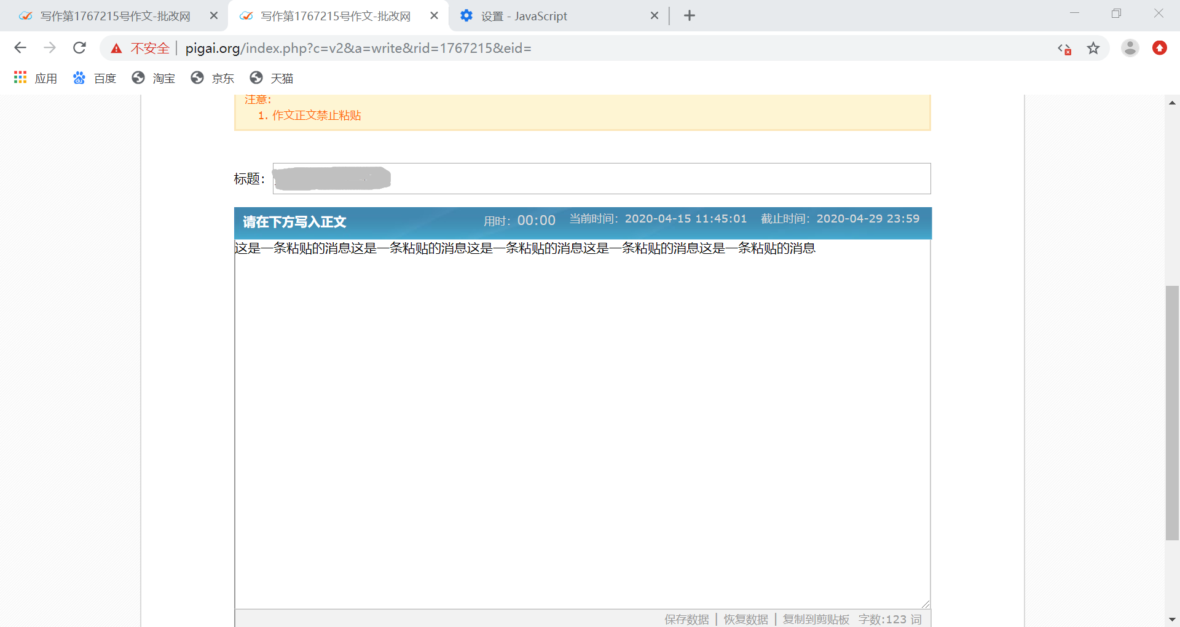Click the 标题 title input field
This screenshot has height=627, width=1180.
(602, 178)
